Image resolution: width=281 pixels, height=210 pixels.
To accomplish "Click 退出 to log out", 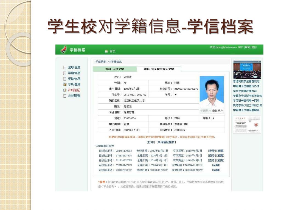I will click(x=254, y=47).
